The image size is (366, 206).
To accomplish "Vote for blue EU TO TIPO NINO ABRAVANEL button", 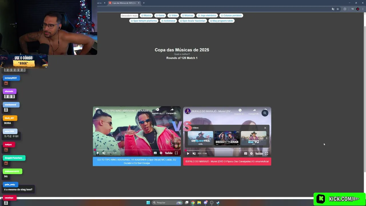I will click(137, 161).
